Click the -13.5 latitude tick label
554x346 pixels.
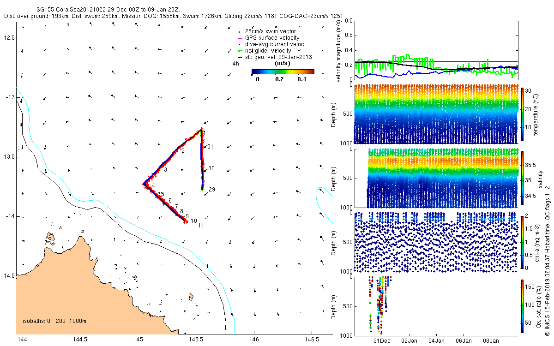(8, 157)
